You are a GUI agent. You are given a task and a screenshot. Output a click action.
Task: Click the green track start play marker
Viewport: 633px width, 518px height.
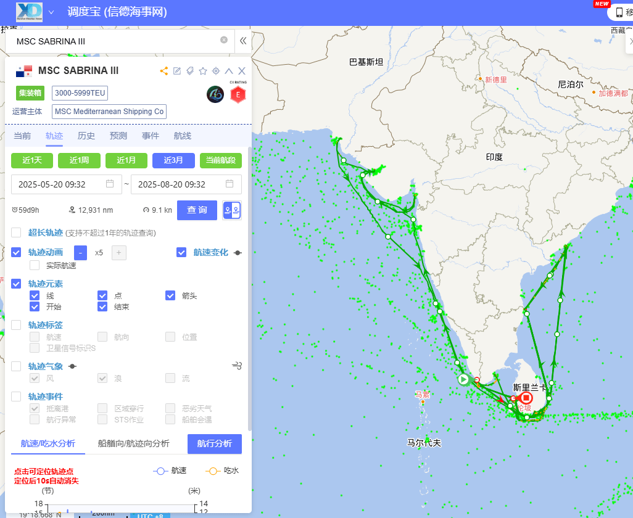tap(463, 379)
